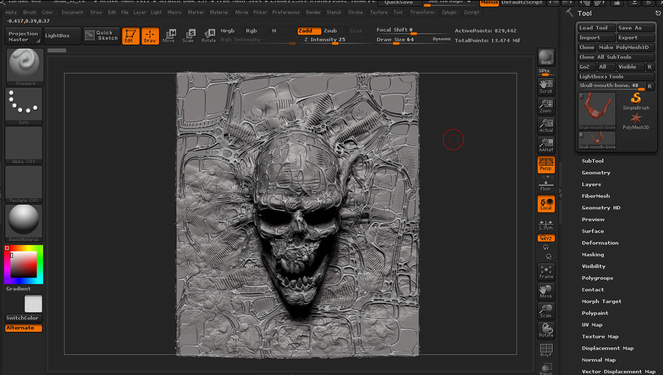
Task: Toggle Zsub sculpt mode
Action: (x=330, y=31)
